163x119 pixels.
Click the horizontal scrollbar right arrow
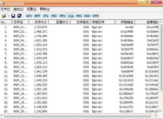[156, 115]
